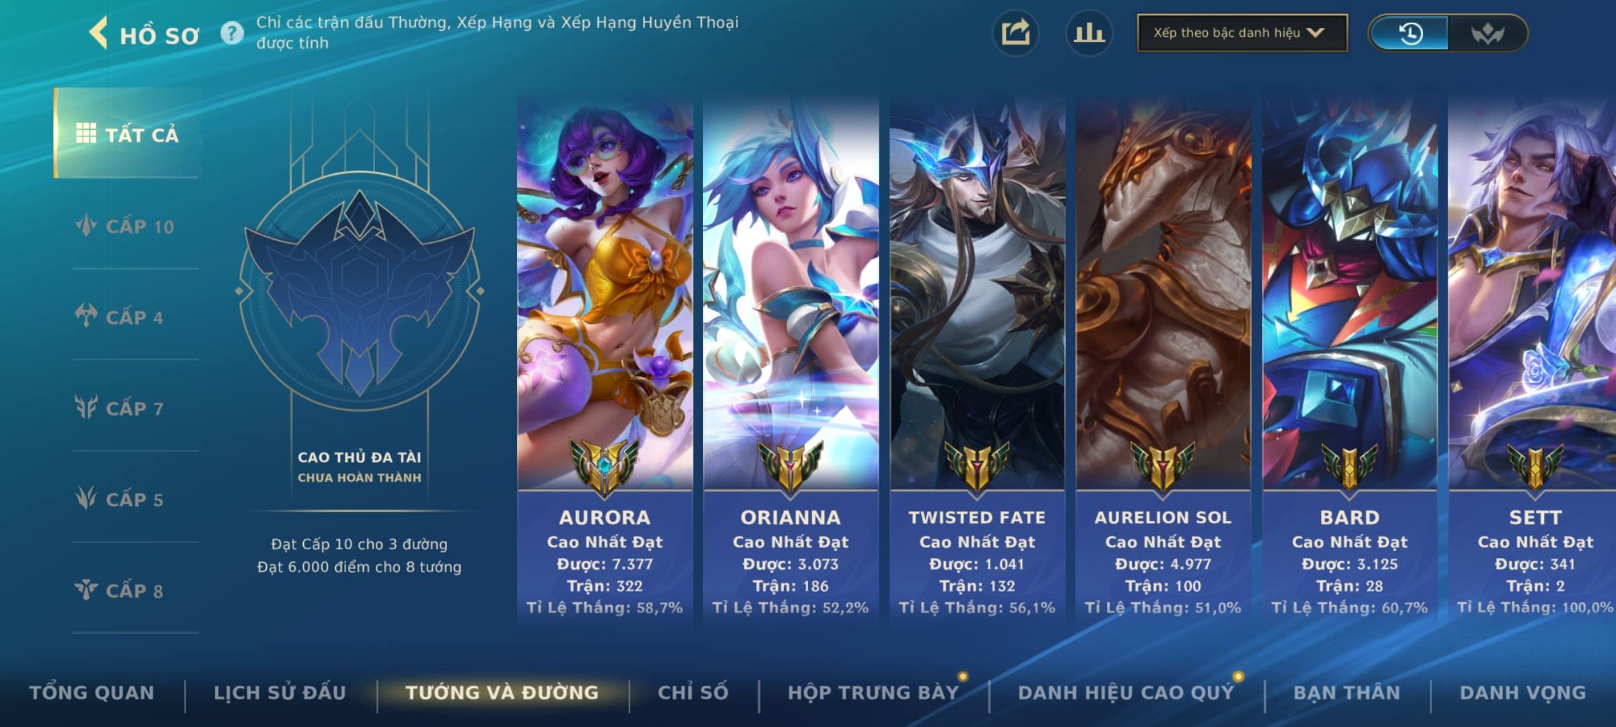Open the Hộp Trưng Bày tab

coord(873,693)
